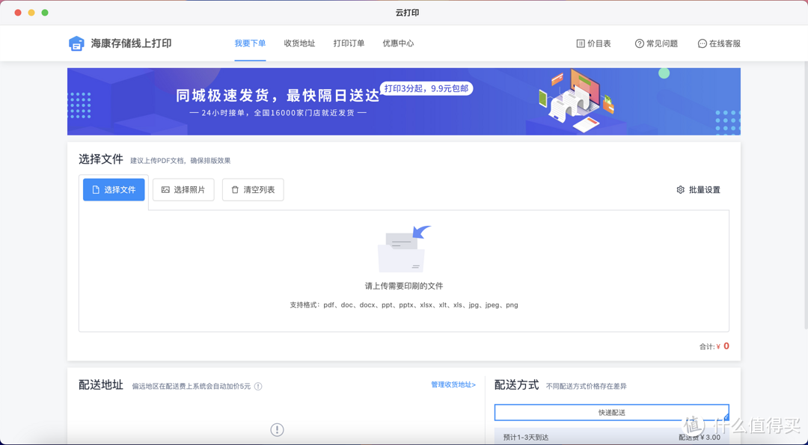Go to the 优惠中心 tab

[x=399, y=43]
